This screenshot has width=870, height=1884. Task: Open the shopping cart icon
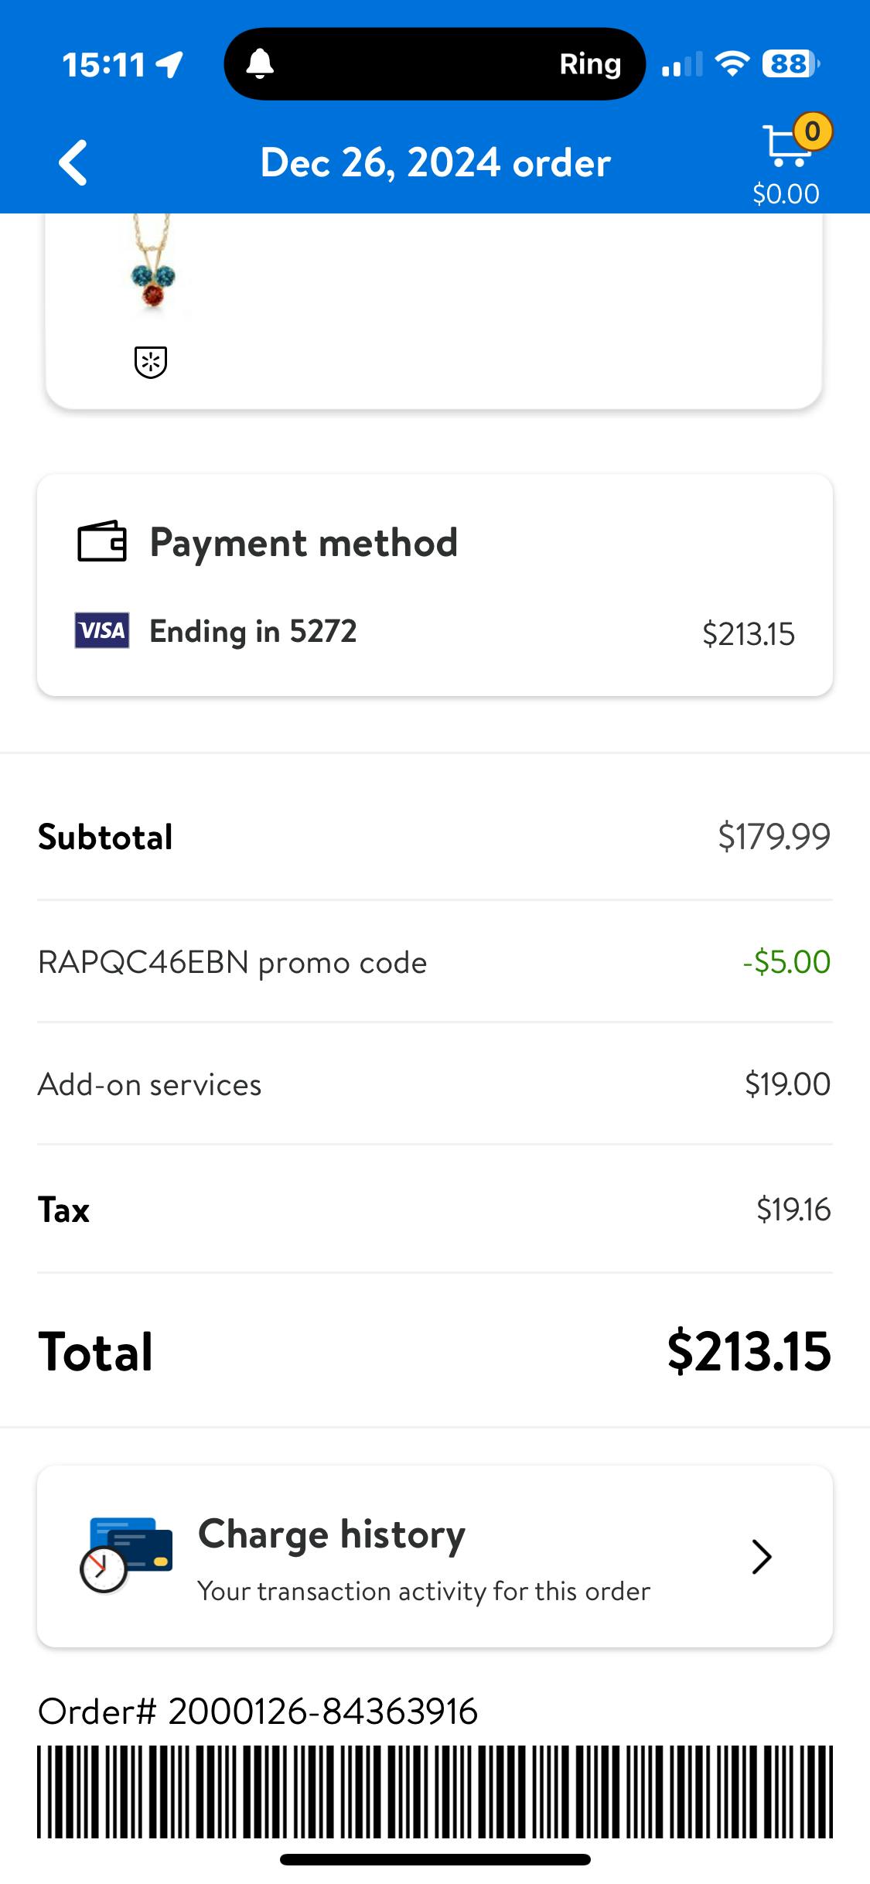click(788, 145)
